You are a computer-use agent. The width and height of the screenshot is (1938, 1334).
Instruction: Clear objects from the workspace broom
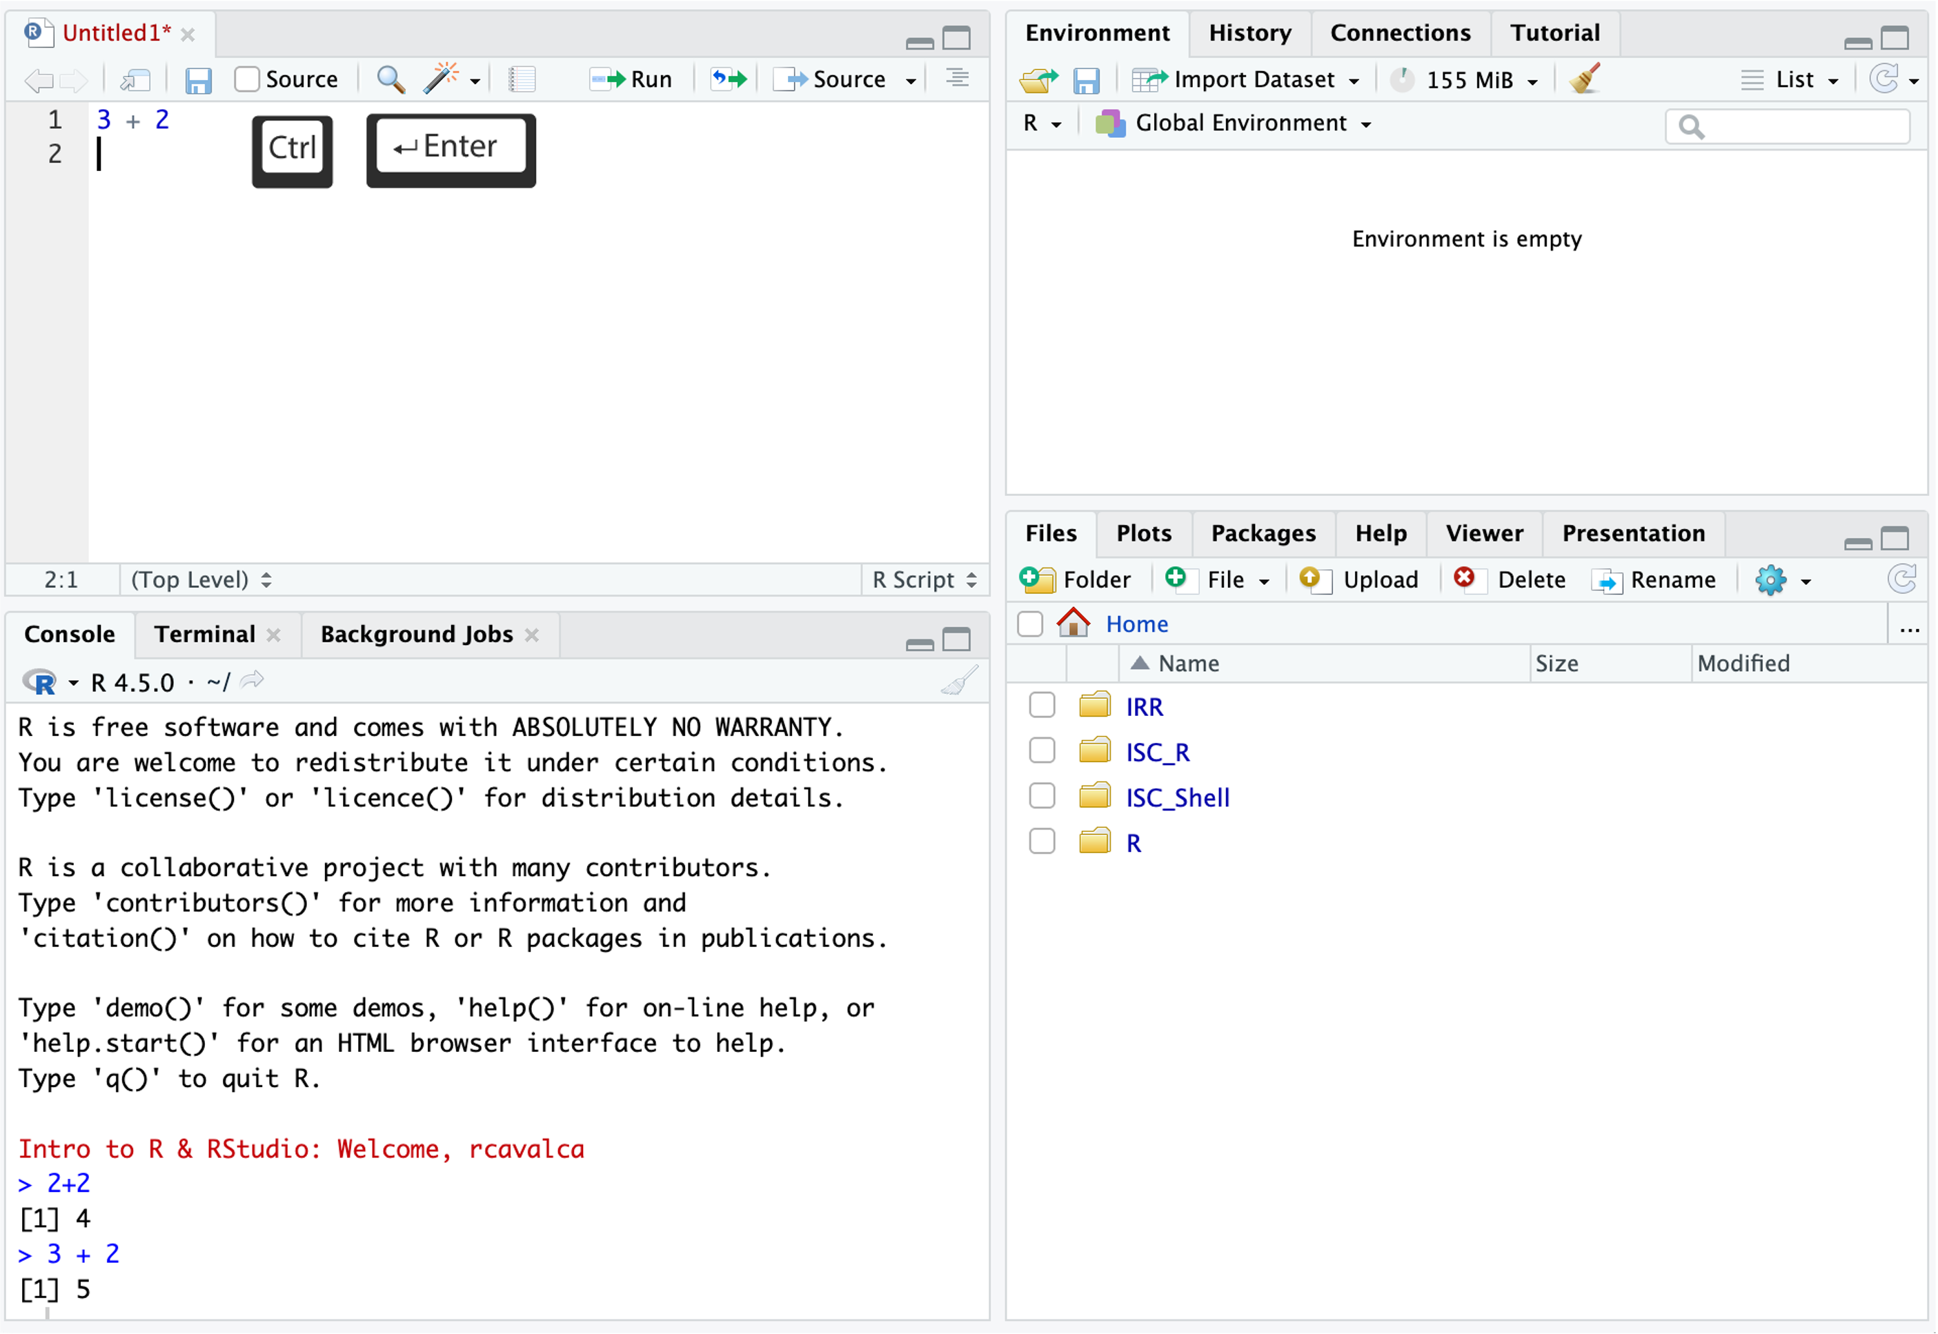(x=1583, y=78)
